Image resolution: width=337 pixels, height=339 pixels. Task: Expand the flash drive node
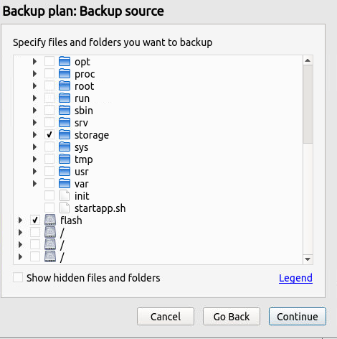[x=20, y=220]
